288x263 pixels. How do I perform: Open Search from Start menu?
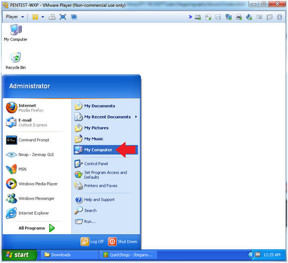(x=105, y=210)
